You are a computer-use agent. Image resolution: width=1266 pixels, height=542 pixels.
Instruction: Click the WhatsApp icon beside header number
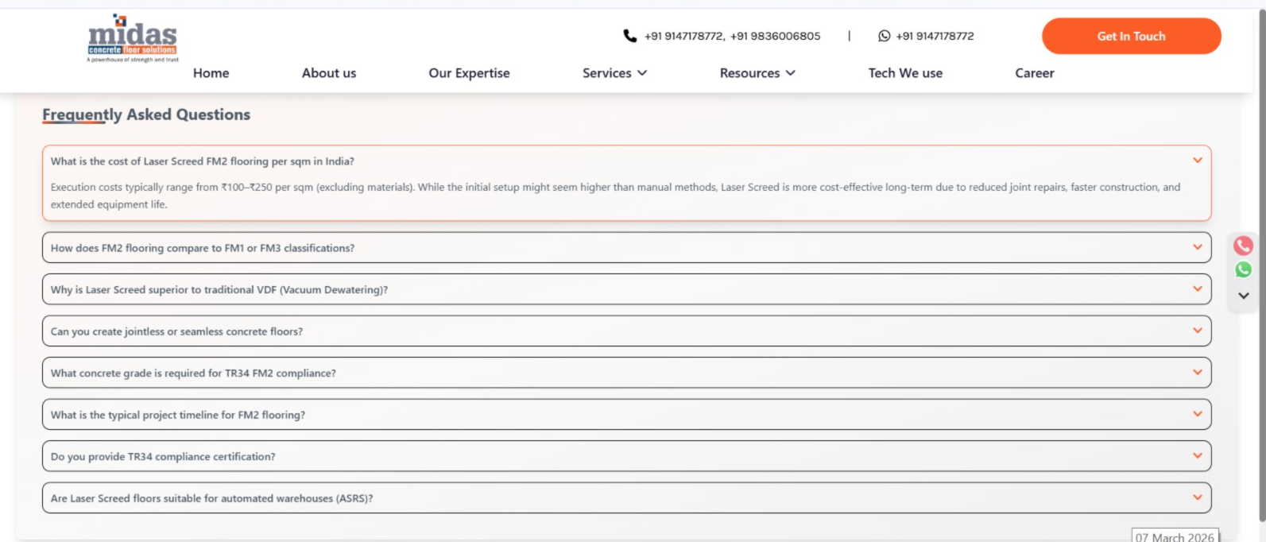pyautogui.click(x=884, y=36)
